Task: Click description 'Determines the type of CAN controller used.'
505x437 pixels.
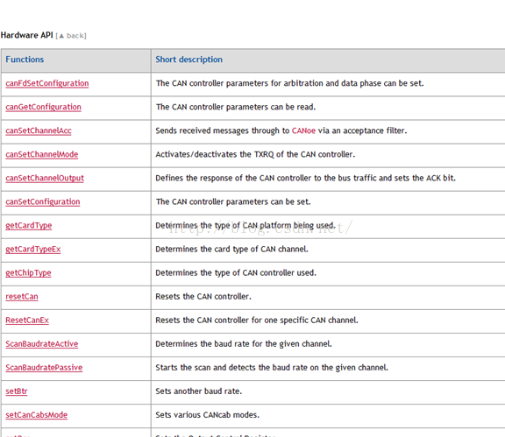Action: 236,273
